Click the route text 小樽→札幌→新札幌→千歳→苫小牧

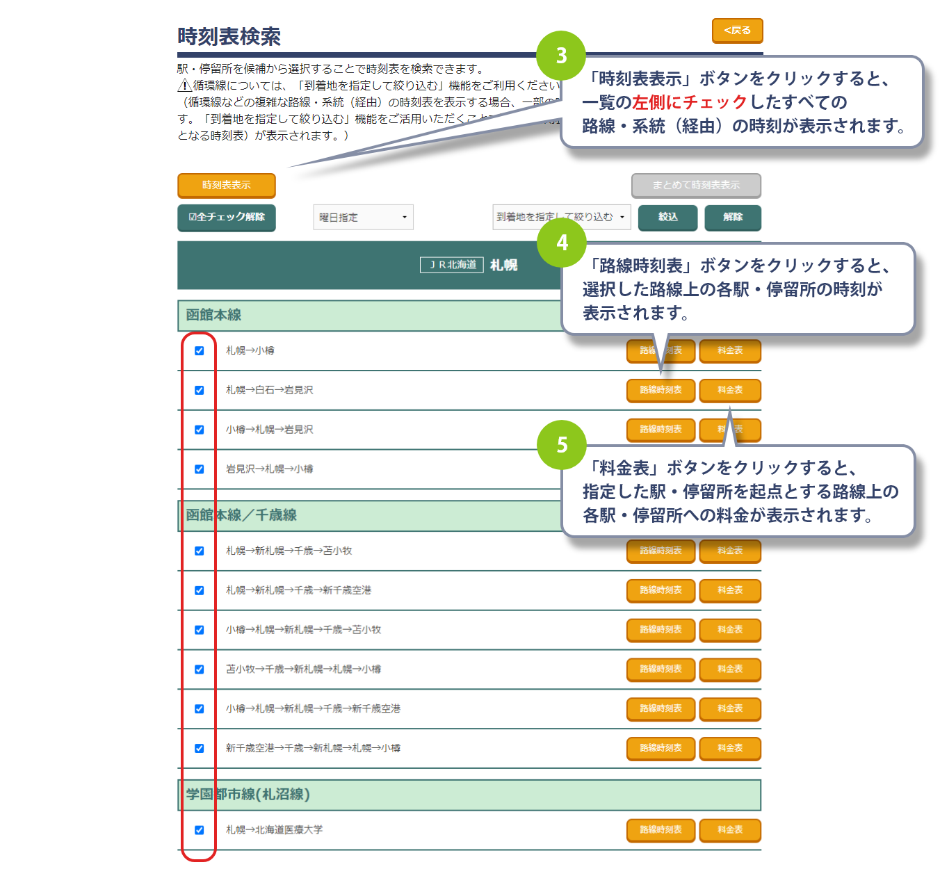pos(304,631)
